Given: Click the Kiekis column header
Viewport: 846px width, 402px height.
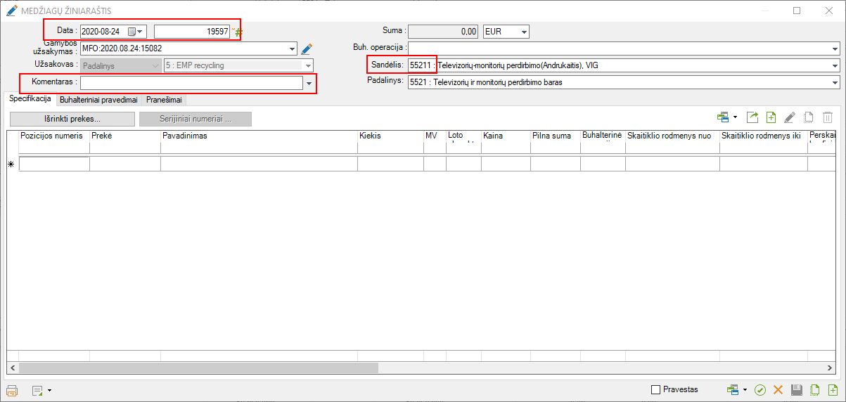Looking at the screenshot, I should pyautogui.click(x=390, y=136).
